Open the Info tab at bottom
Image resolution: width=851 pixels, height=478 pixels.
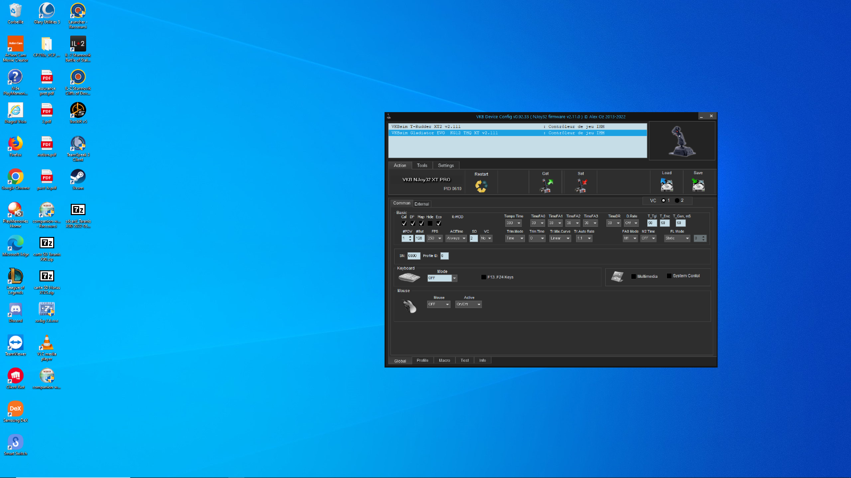click(x=482, y=361)
